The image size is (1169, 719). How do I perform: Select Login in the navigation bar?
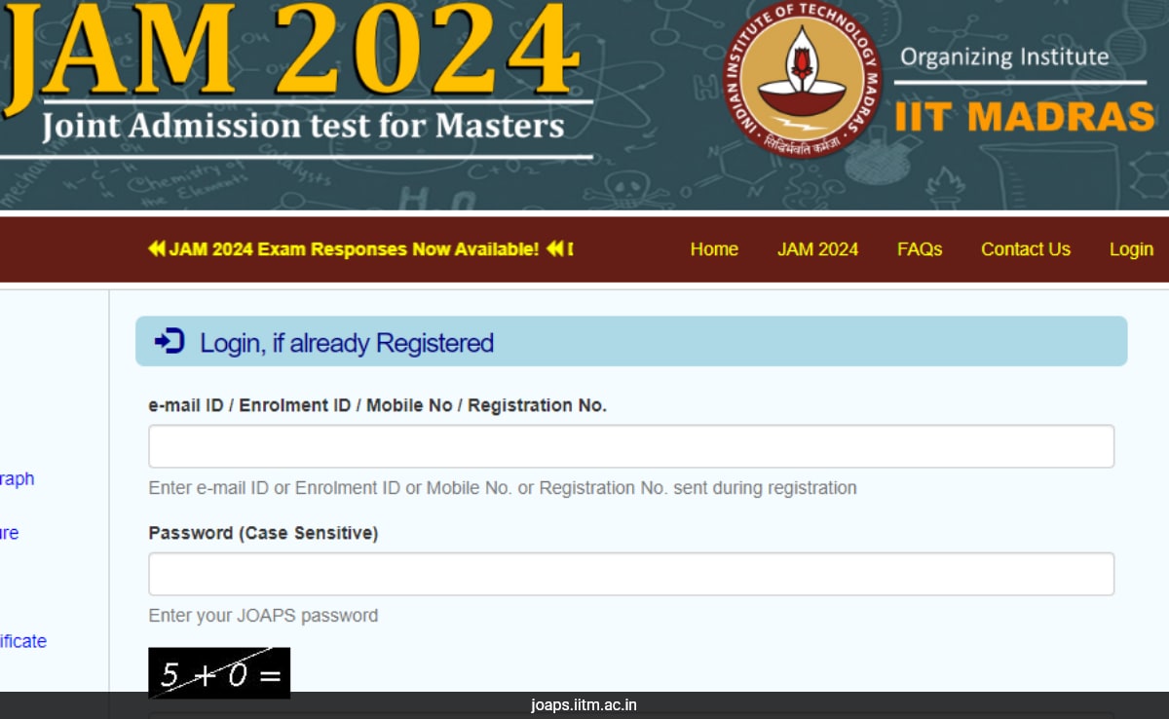(1131, 249)
